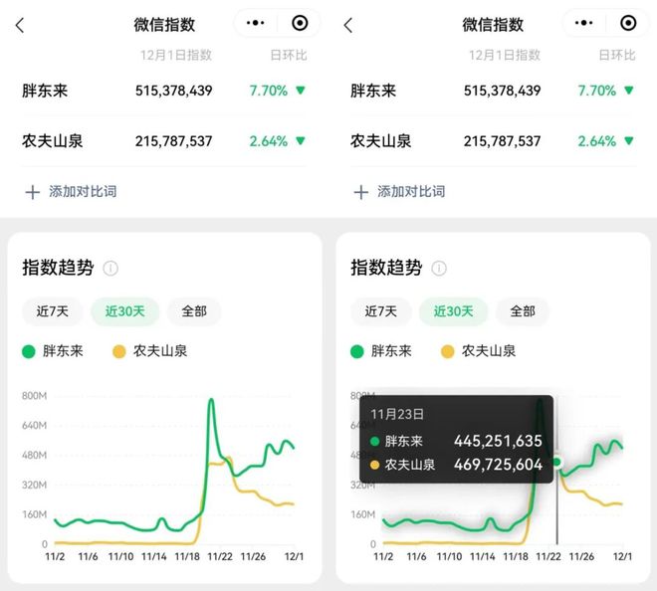This screenshot has height=591, width=657.
Task: Click the green data point marker on right chart
Action: [x=557, y=462]
